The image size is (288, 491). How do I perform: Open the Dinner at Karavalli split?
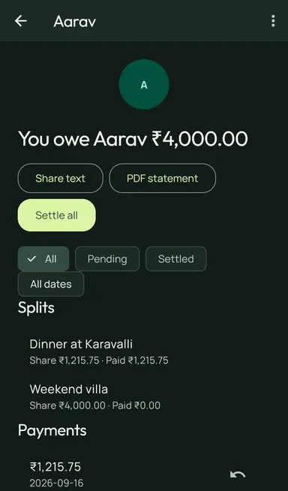tap(144, 351)
